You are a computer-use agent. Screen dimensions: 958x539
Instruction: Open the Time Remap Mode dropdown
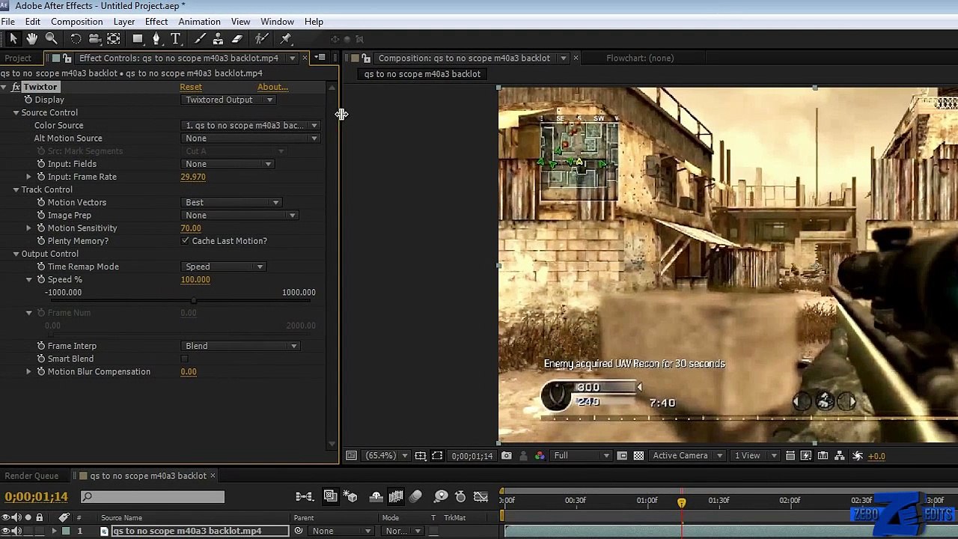[x=224, y=267]
